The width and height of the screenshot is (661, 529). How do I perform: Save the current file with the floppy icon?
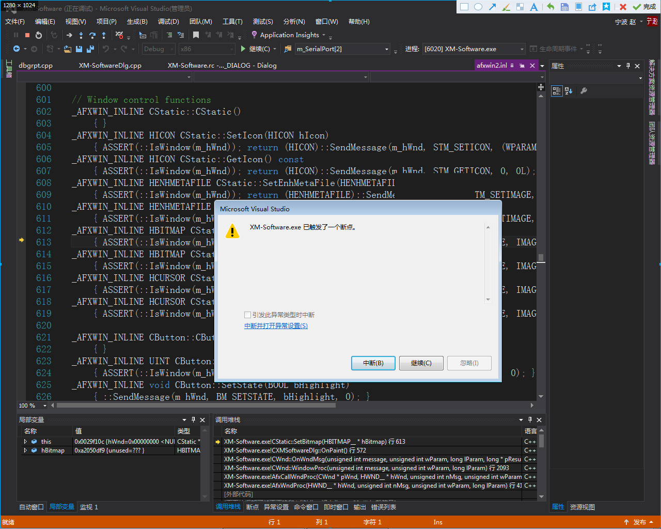79,49
